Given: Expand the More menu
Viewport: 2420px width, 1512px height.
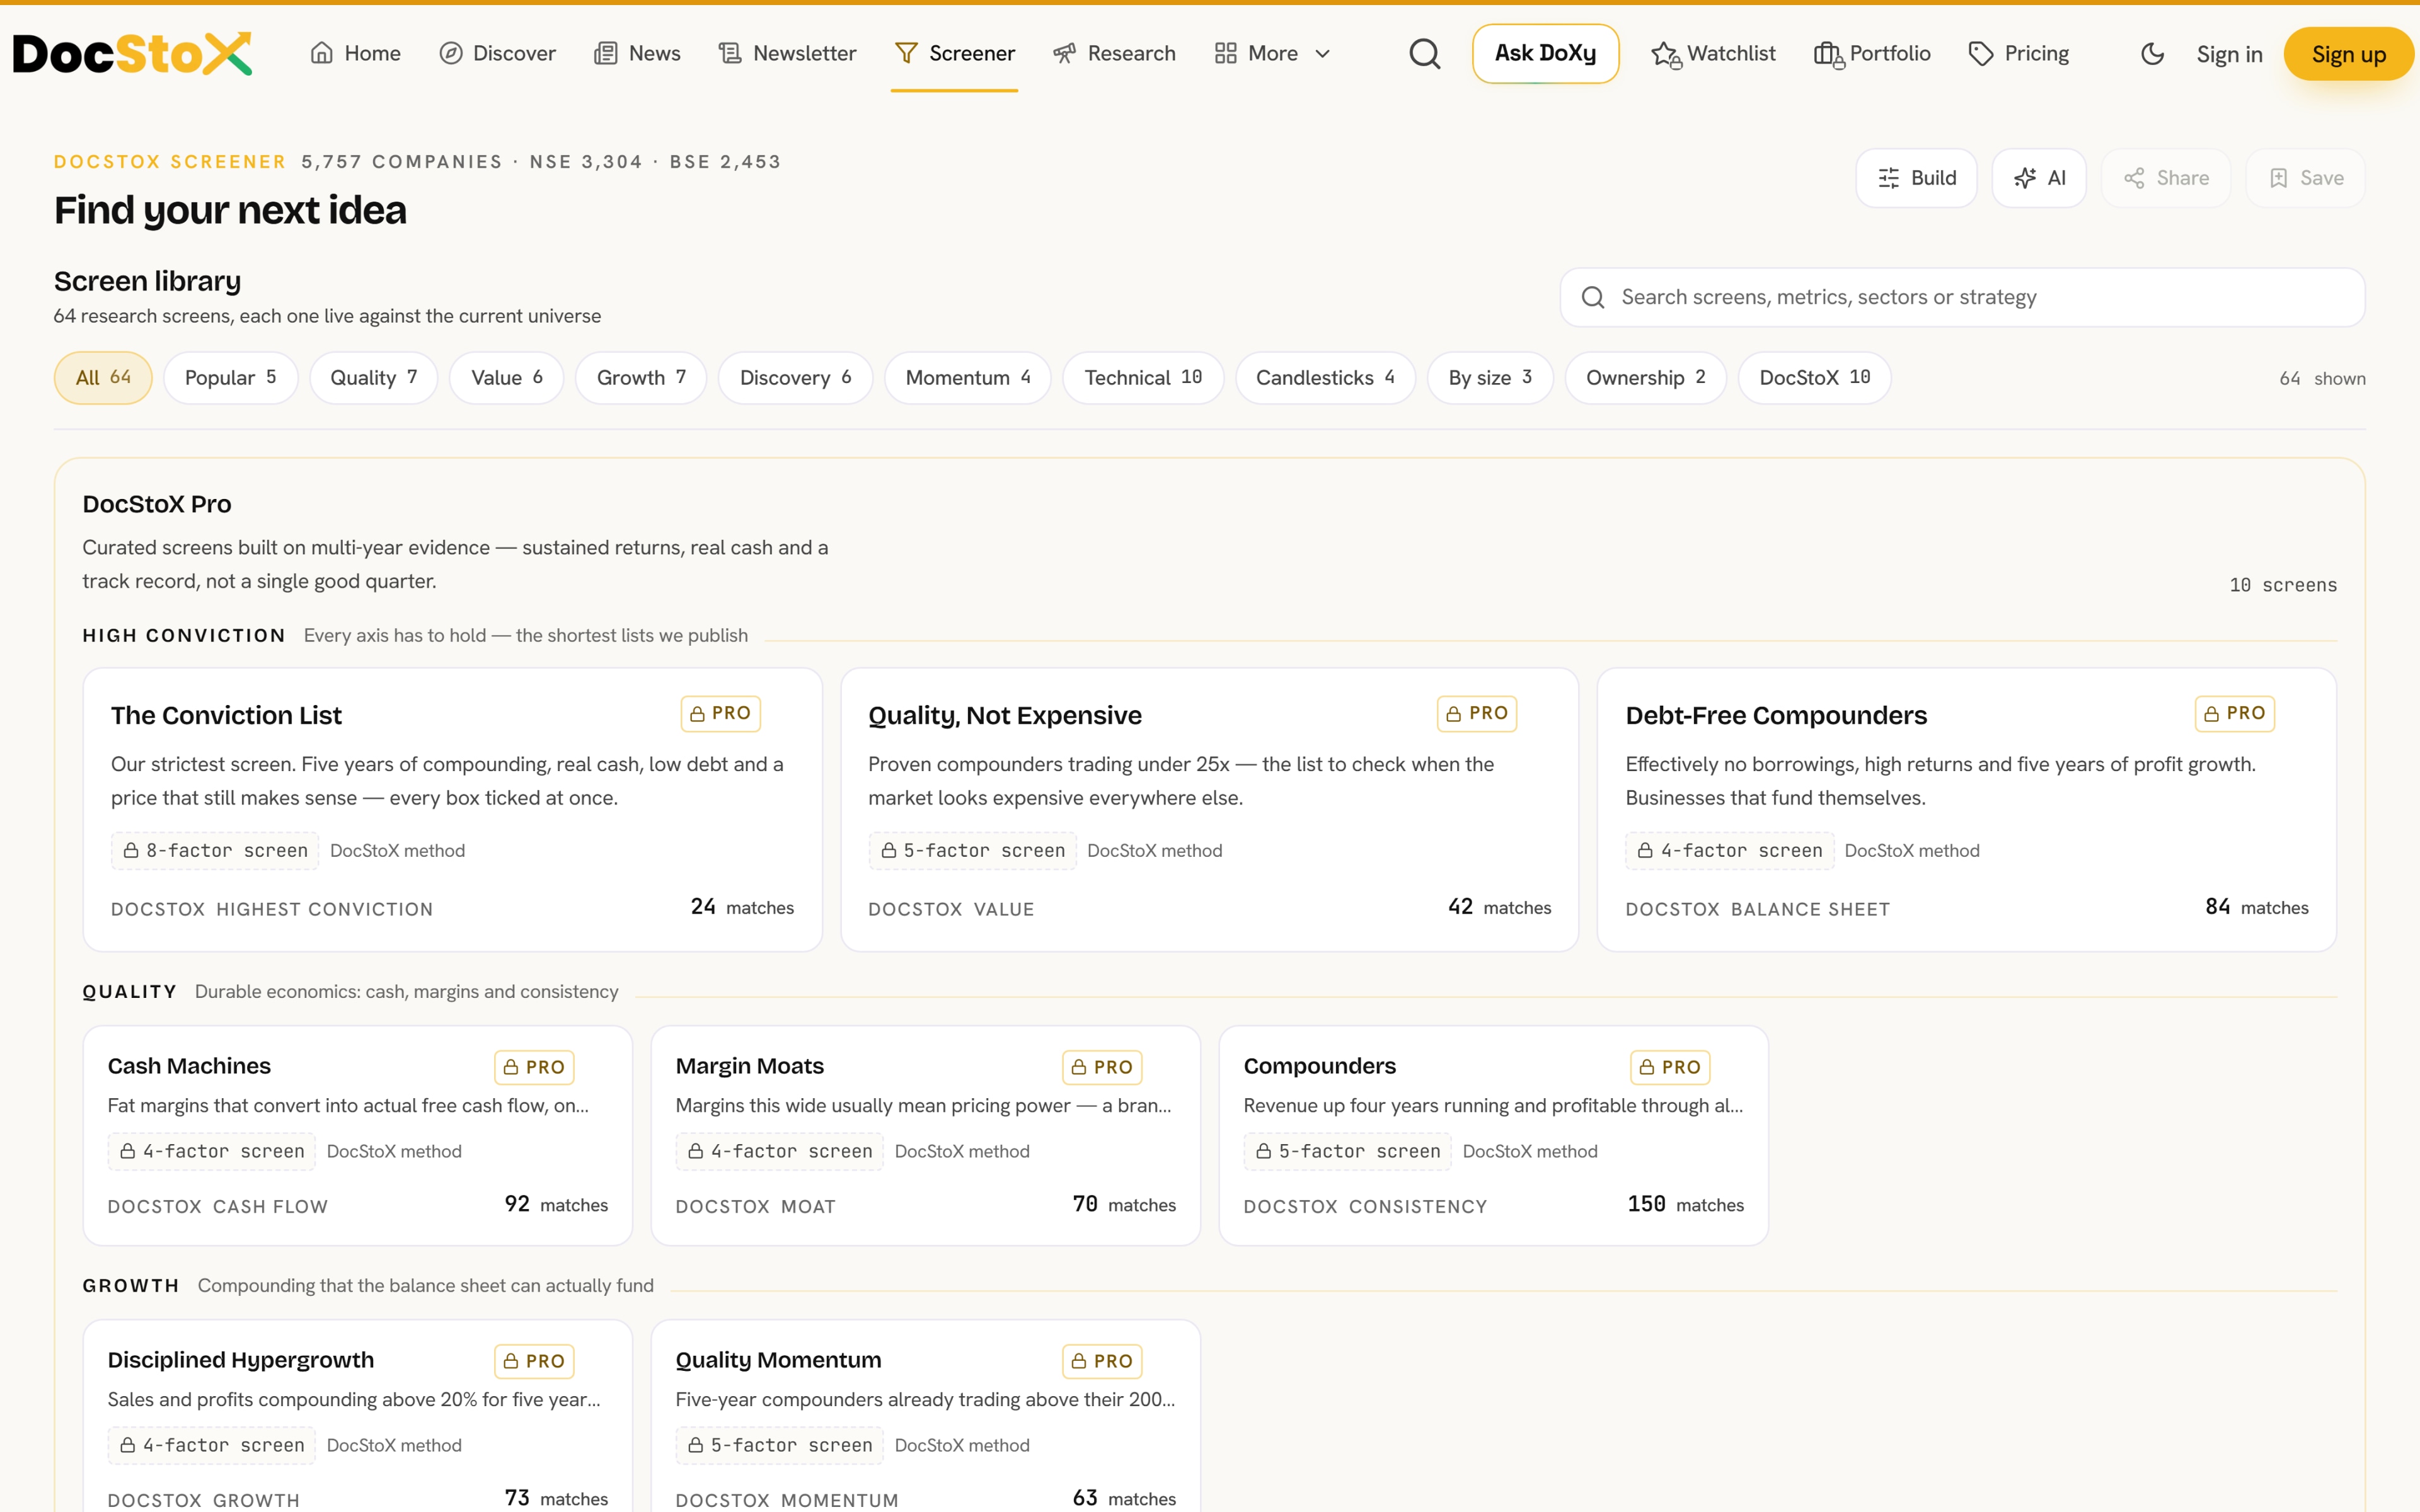Looking at the screenshot, I should pyautogui.click(x=1273, y=54).
